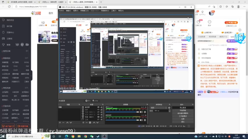The width and height of the screenshot is (248, 139).
Task: Expand 全部 beside 网游竞技 category
Action: (x=26, y=58)
